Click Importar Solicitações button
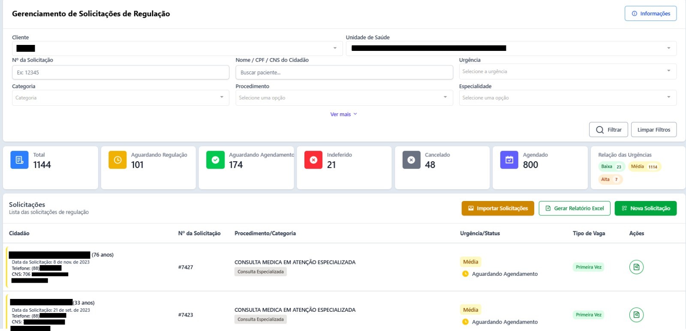The height and width of the screenshot is (331, 686). (x=498, y=208)
